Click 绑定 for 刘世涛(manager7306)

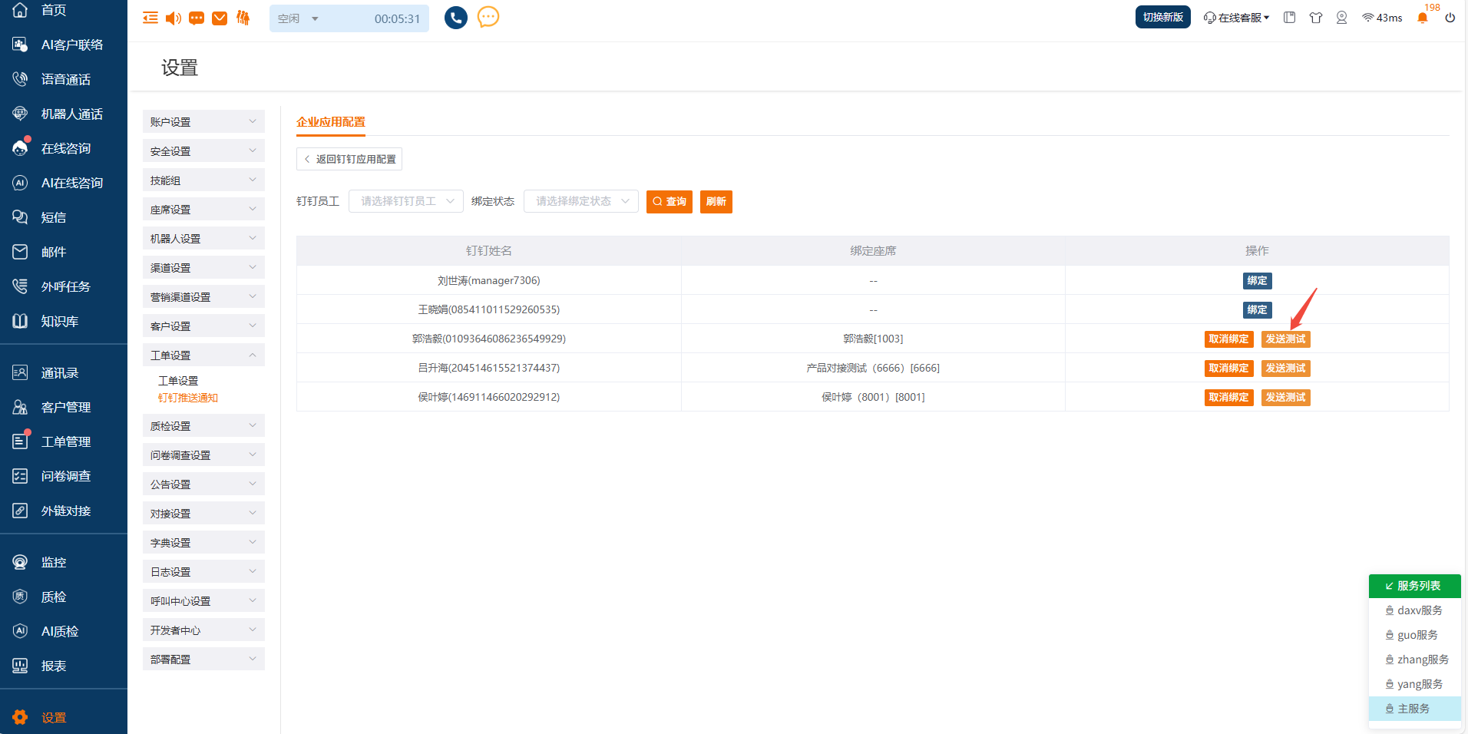coord(1258,281)
